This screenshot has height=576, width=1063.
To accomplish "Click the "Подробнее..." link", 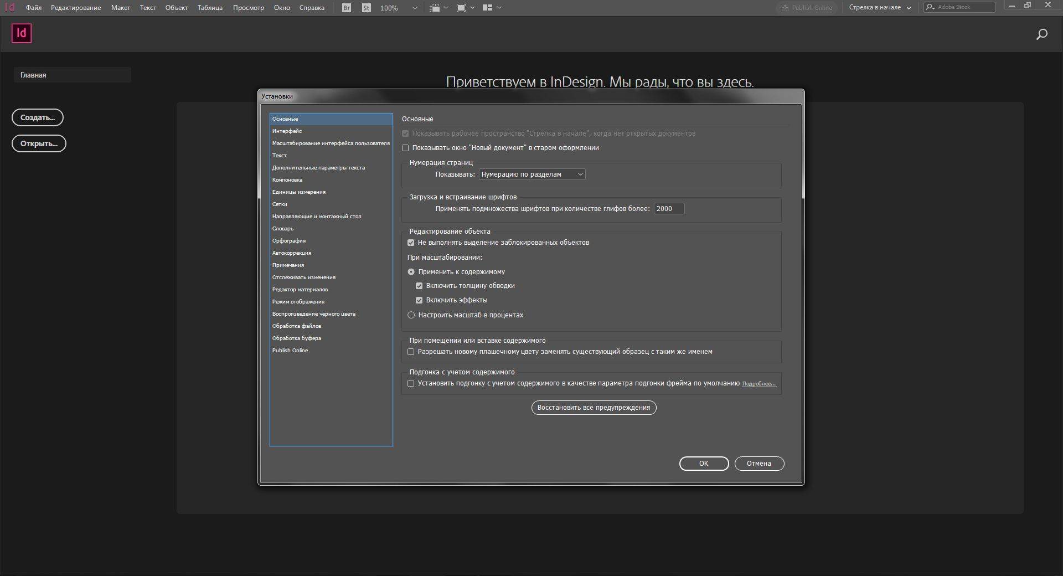I will (758, 384).
